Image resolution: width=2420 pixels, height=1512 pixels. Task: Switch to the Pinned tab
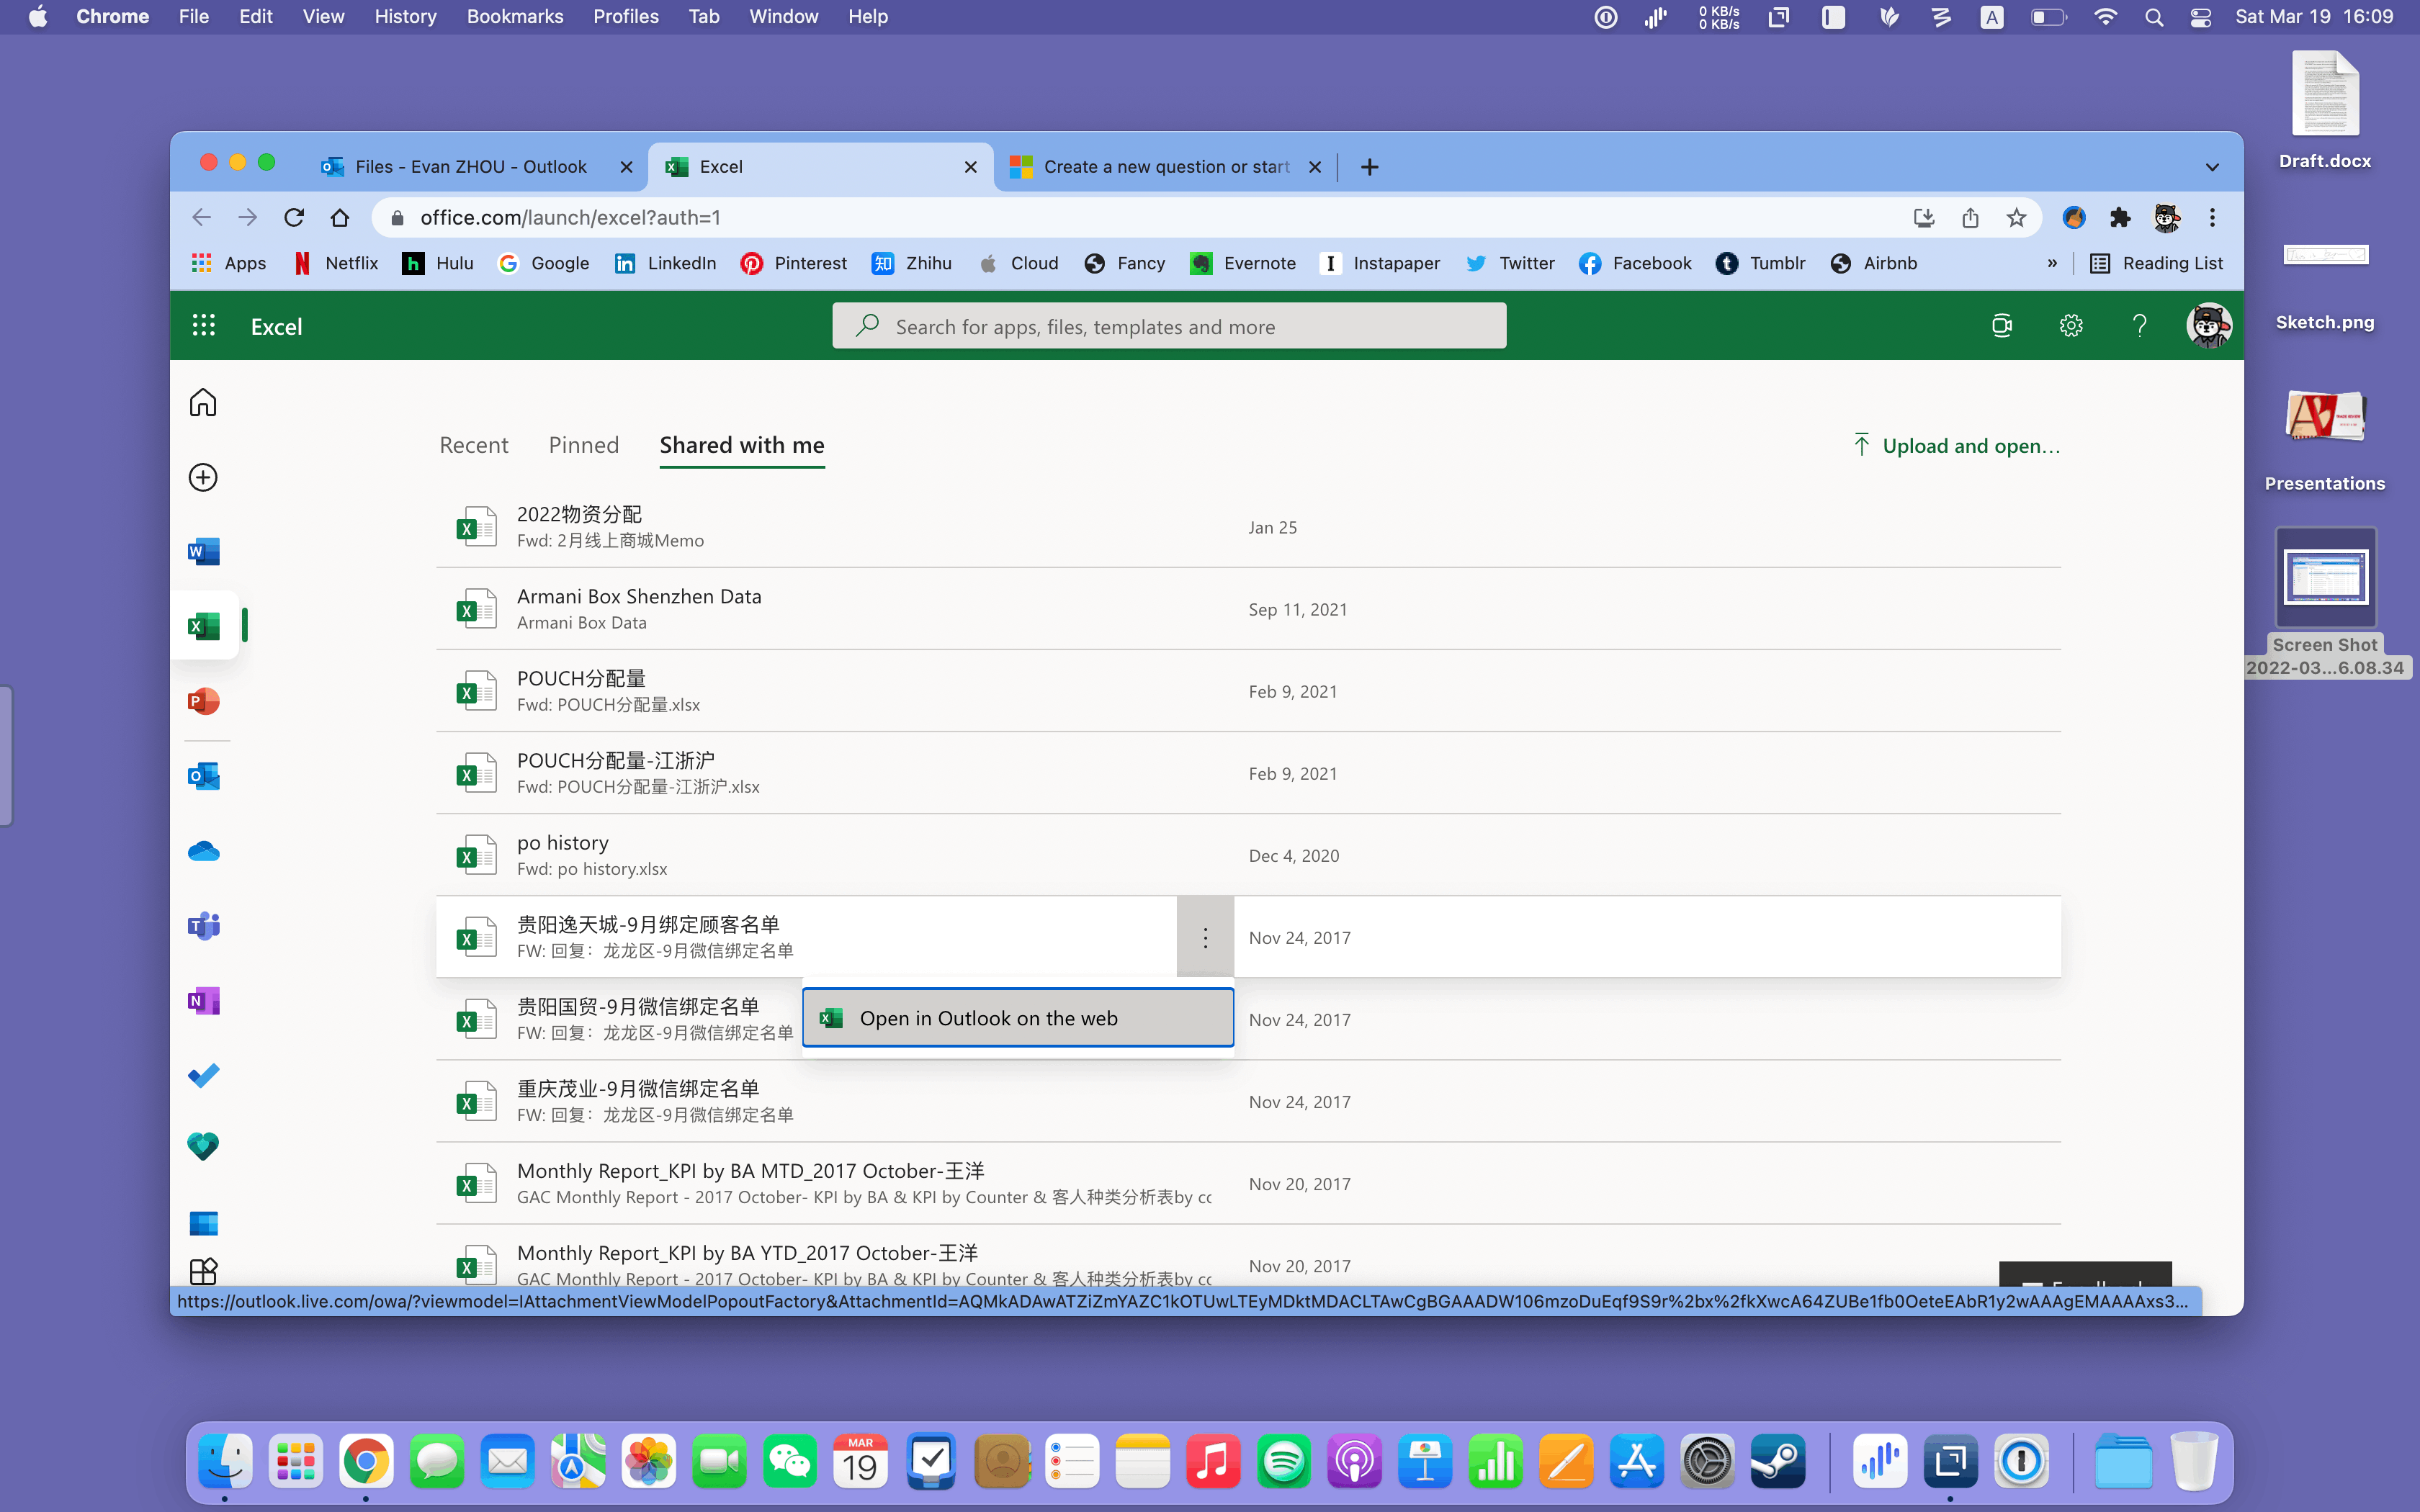click(584, 445)
